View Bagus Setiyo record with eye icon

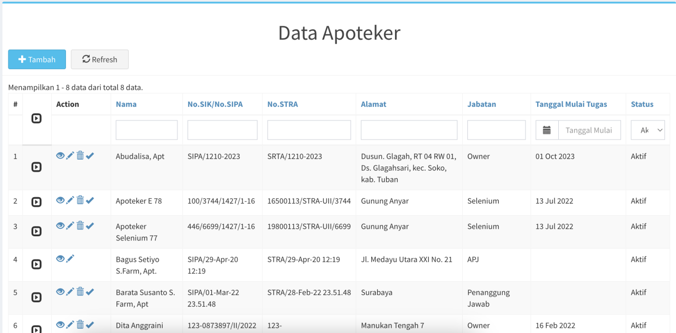(60, 258)
